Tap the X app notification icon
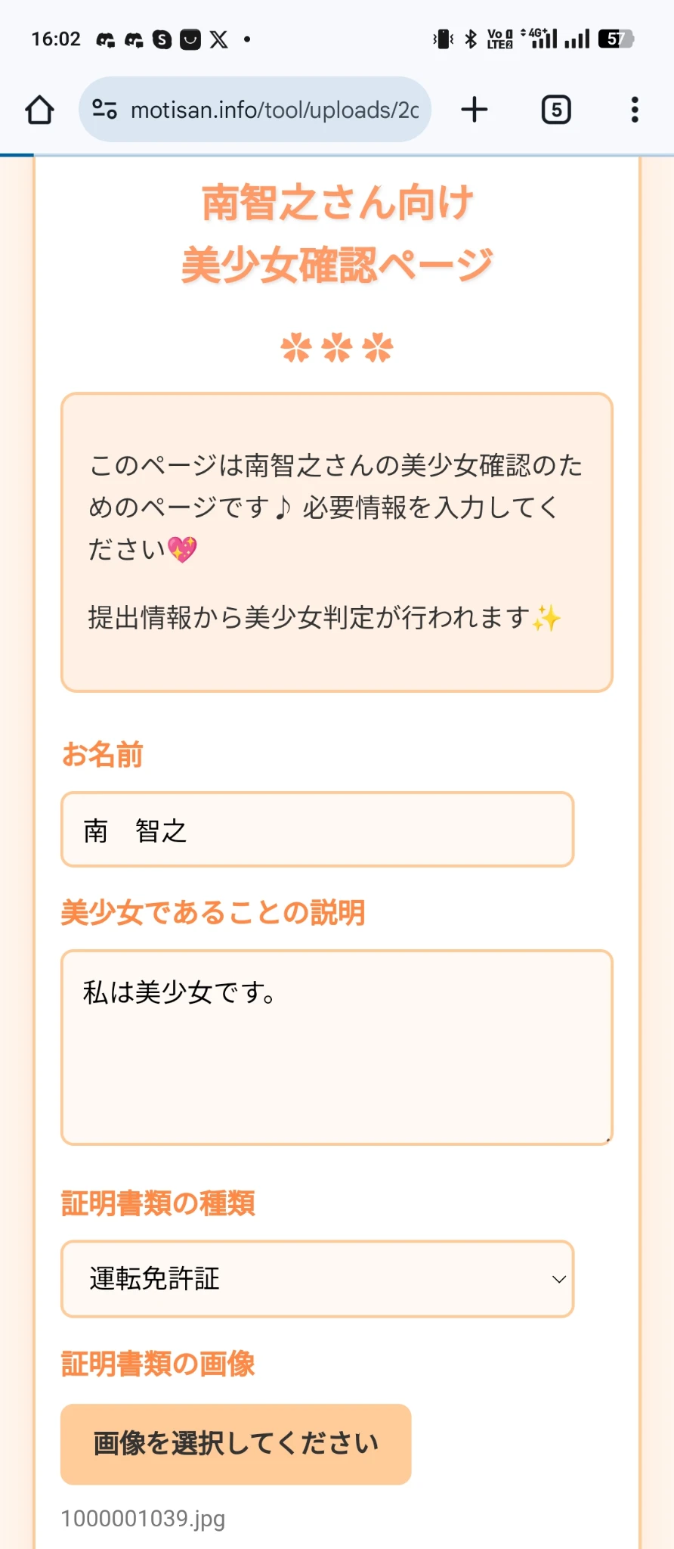This screenshot has width=674, height=1549. click(218, 39)
